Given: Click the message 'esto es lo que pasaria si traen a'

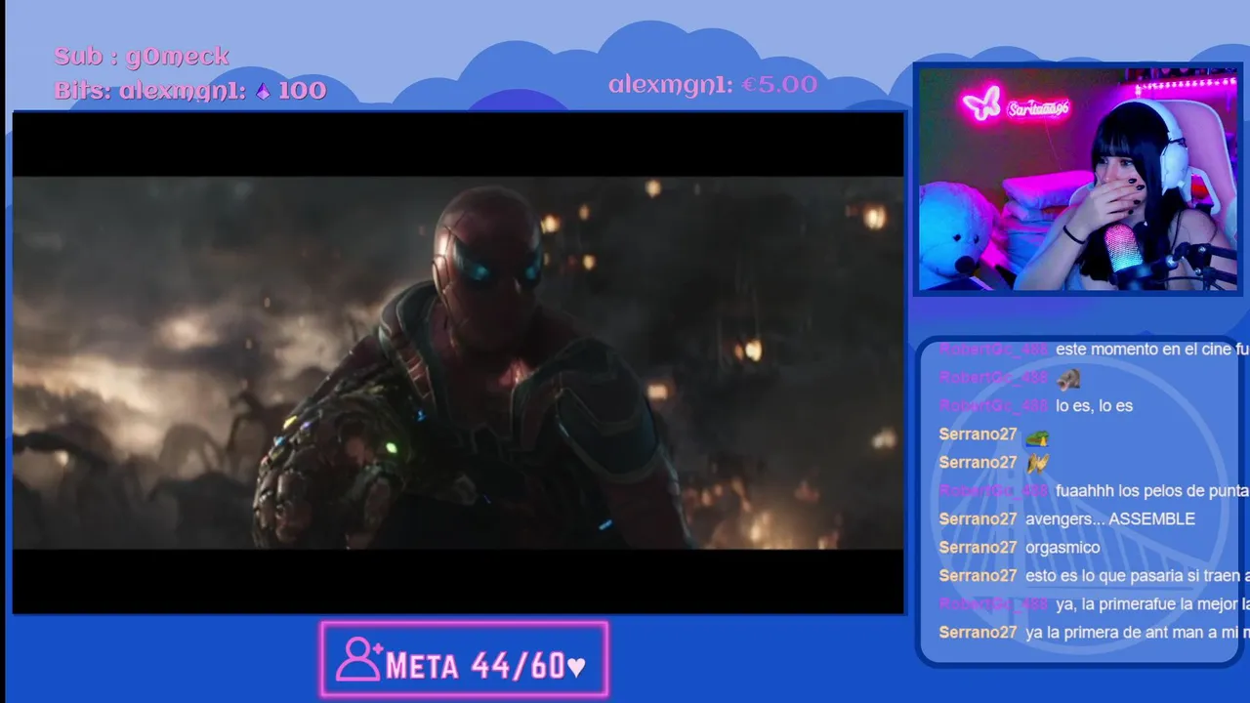Looking at the screenshot, I should tap(1137, 576).
